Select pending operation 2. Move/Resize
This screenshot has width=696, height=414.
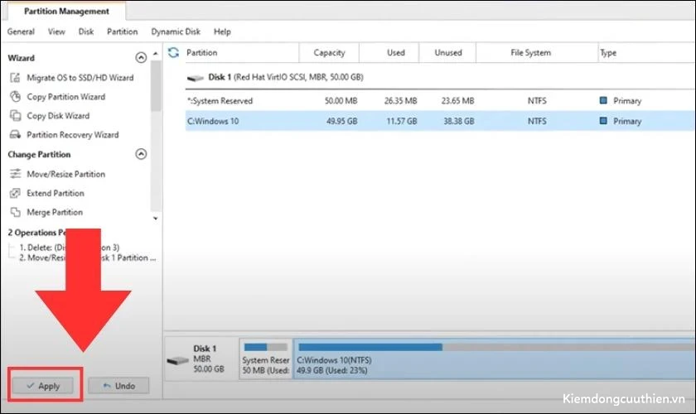click(x=88, y=258)
